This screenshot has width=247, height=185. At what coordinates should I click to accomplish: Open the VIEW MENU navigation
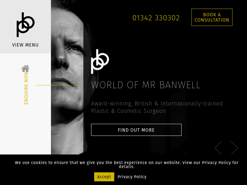(25, 45)
